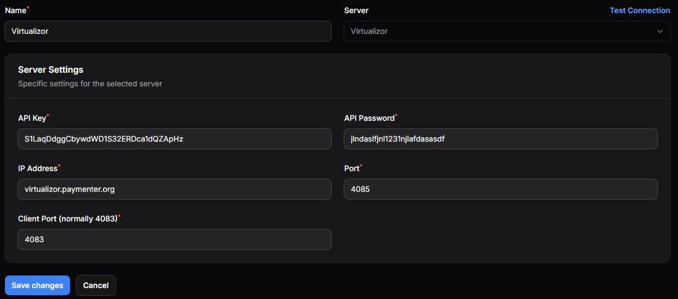This screenshot has width=678, height=299.
Task: Click the chevron arrow in Server dropdown
Action: click(x=660, y=32)
